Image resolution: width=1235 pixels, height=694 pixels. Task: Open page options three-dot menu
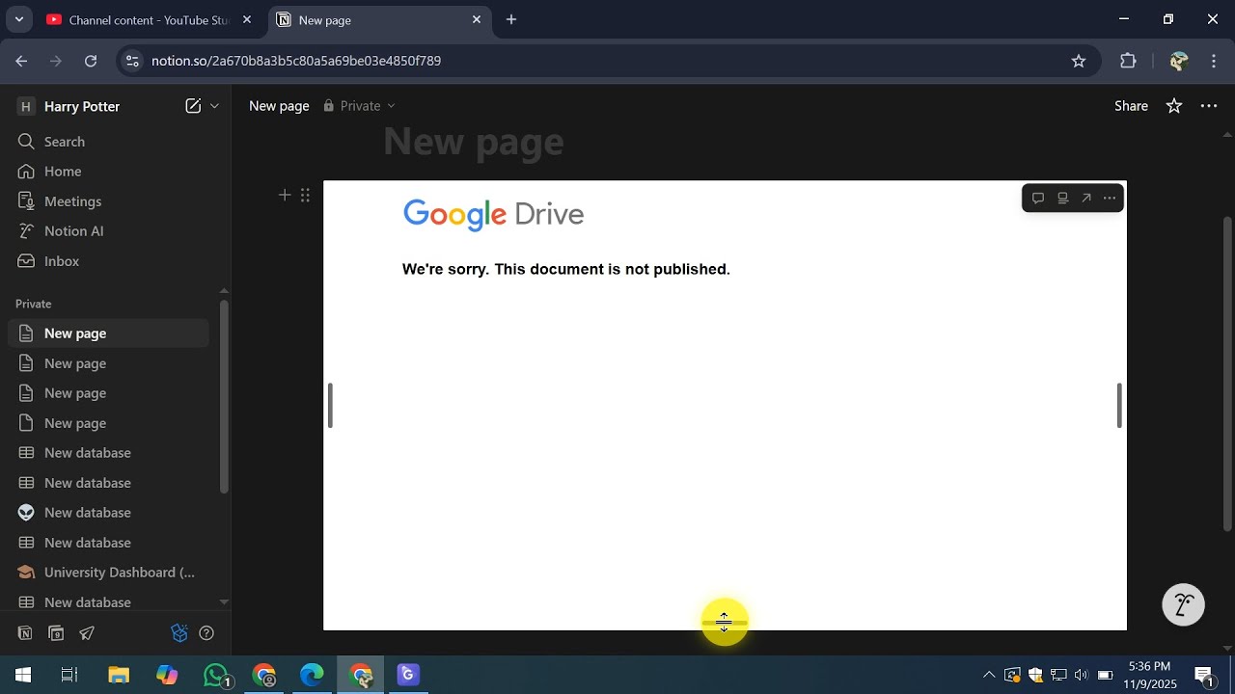click(x=1209, y=106)
